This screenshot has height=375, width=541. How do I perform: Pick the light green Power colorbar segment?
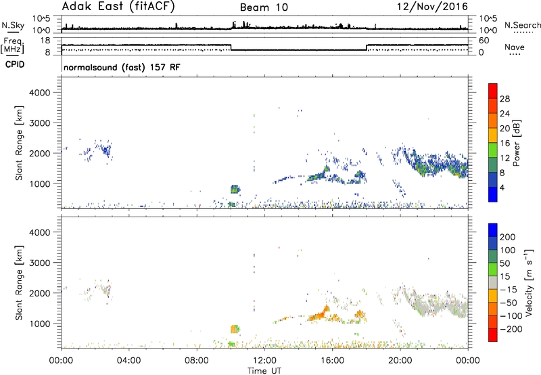point(493,150)
